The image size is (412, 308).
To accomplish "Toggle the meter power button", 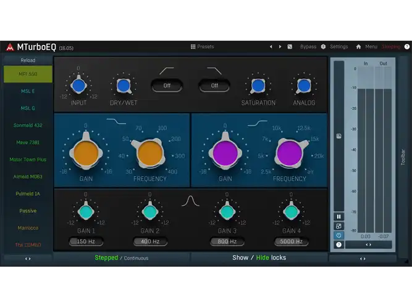I will coord(338,235).
